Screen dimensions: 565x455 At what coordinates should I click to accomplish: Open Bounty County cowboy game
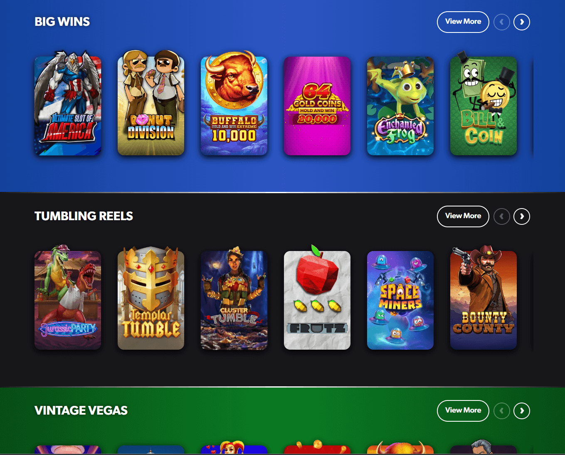[x=484, y=298]
